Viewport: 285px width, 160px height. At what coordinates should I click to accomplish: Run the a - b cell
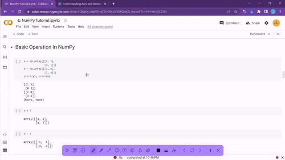pos(18,134)
